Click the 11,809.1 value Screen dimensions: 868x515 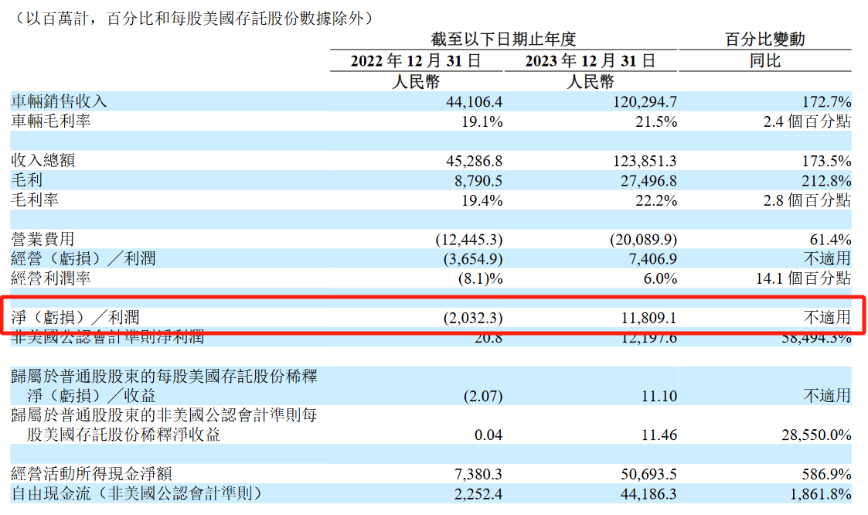point(648,319)
